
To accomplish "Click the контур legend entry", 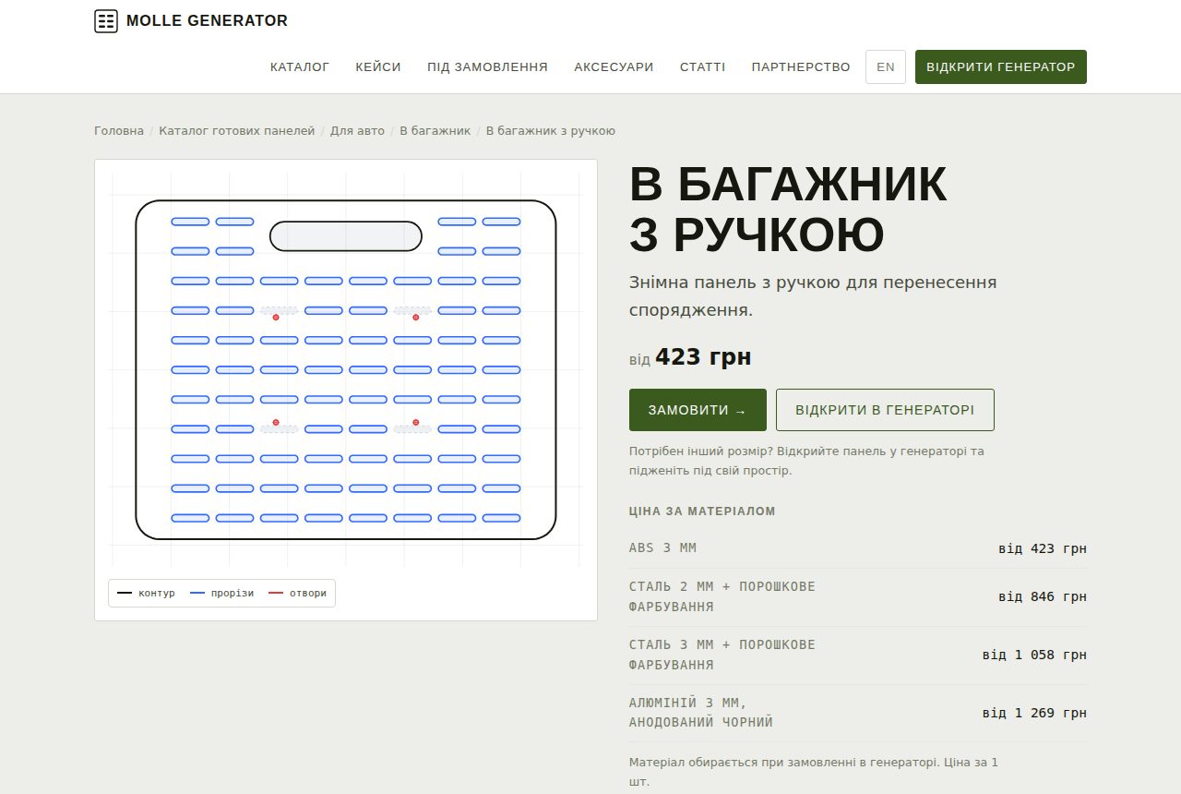I will 147,594.
